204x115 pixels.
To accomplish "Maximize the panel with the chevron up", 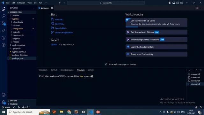I will tap(197, 70).
